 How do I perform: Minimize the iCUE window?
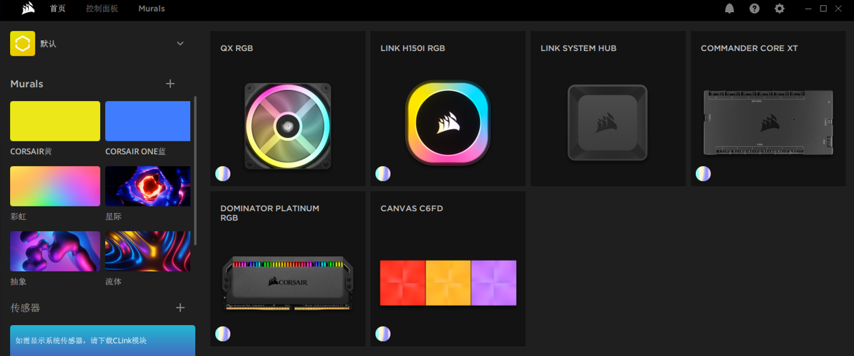pyautogui.click(x=808, y=9)
